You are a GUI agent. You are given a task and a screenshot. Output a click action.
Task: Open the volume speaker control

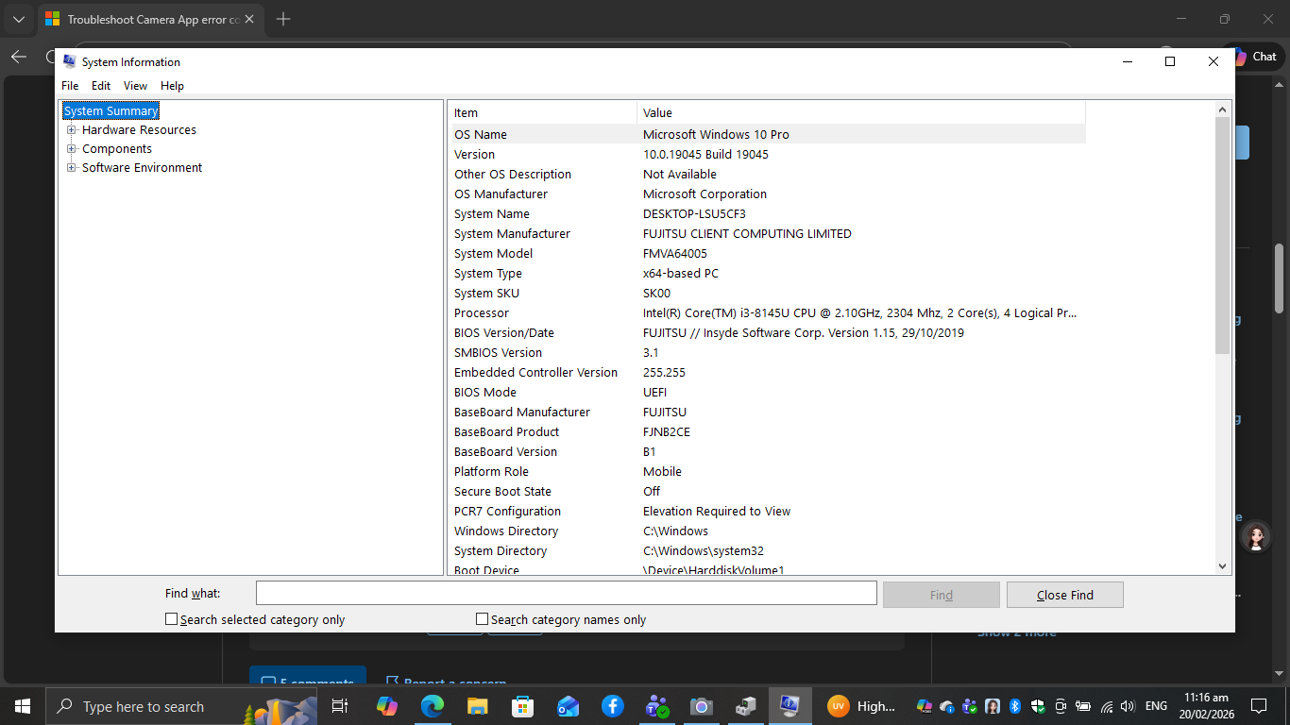coord(1128,706)
